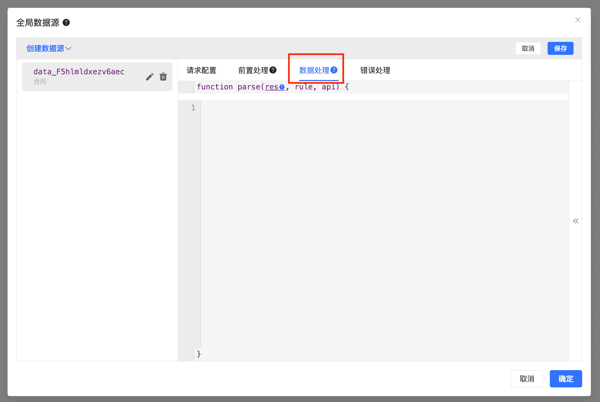
Task: Click bottom 取消 button beside 确定
Action: [527, 378]
